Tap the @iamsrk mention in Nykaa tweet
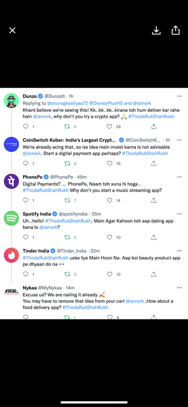 point(135,301)
